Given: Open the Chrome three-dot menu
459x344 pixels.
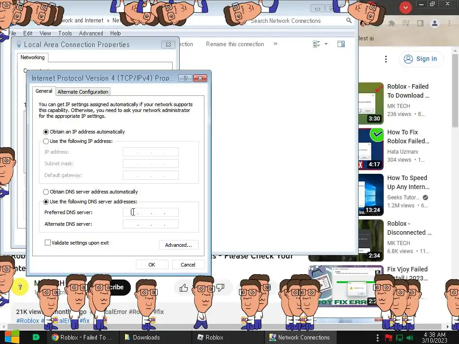Looking at the screenshot, I should 449,23.
